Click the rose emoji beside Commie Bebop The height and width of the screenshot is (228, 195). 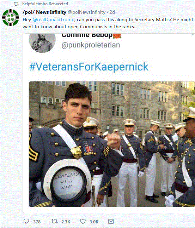pos(117,36)
